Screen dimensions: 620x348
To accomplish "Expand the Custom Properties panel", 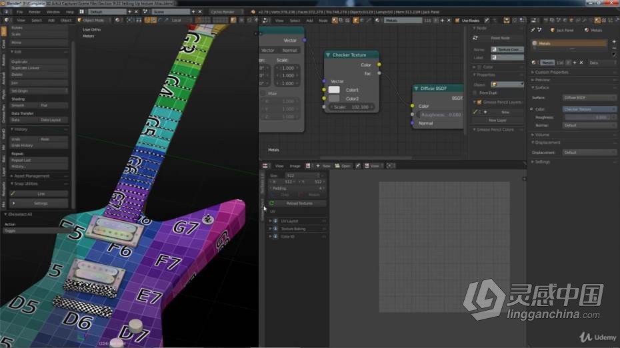I will click(x=551, y=73).
